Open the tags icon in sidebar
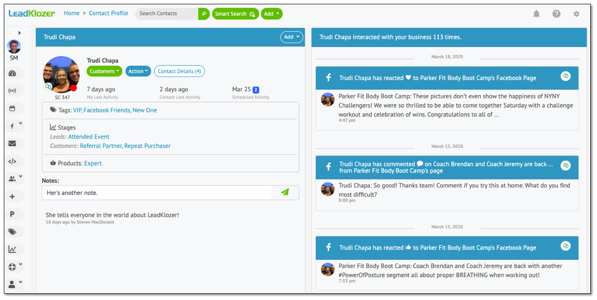Image resolution: width=597 pixels, height=300 pixels. coord(12,232)
